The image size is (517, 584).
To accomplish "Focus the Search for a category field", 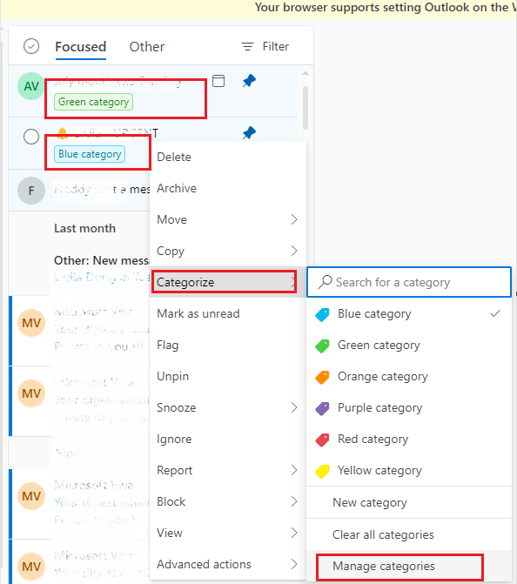I will click(409, 282).
